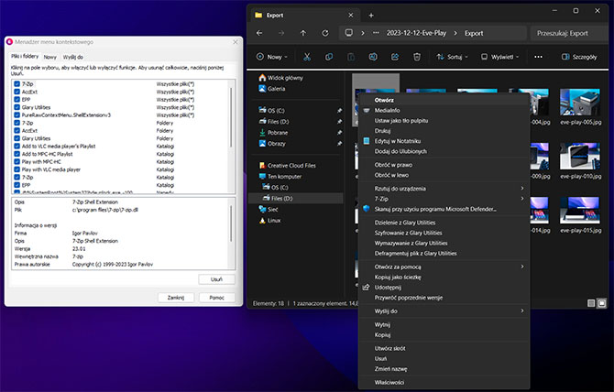The height and width of the screenshot is (392, 614).
Task: Uncheck AccExt for Wszystkie pliki
Action: 16,92
